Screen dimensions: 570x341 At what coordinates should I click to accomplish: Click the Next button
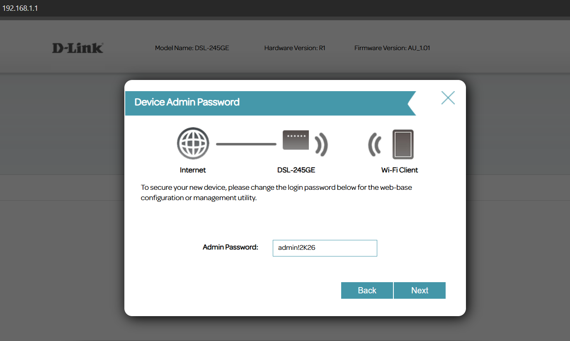[420, 290]
